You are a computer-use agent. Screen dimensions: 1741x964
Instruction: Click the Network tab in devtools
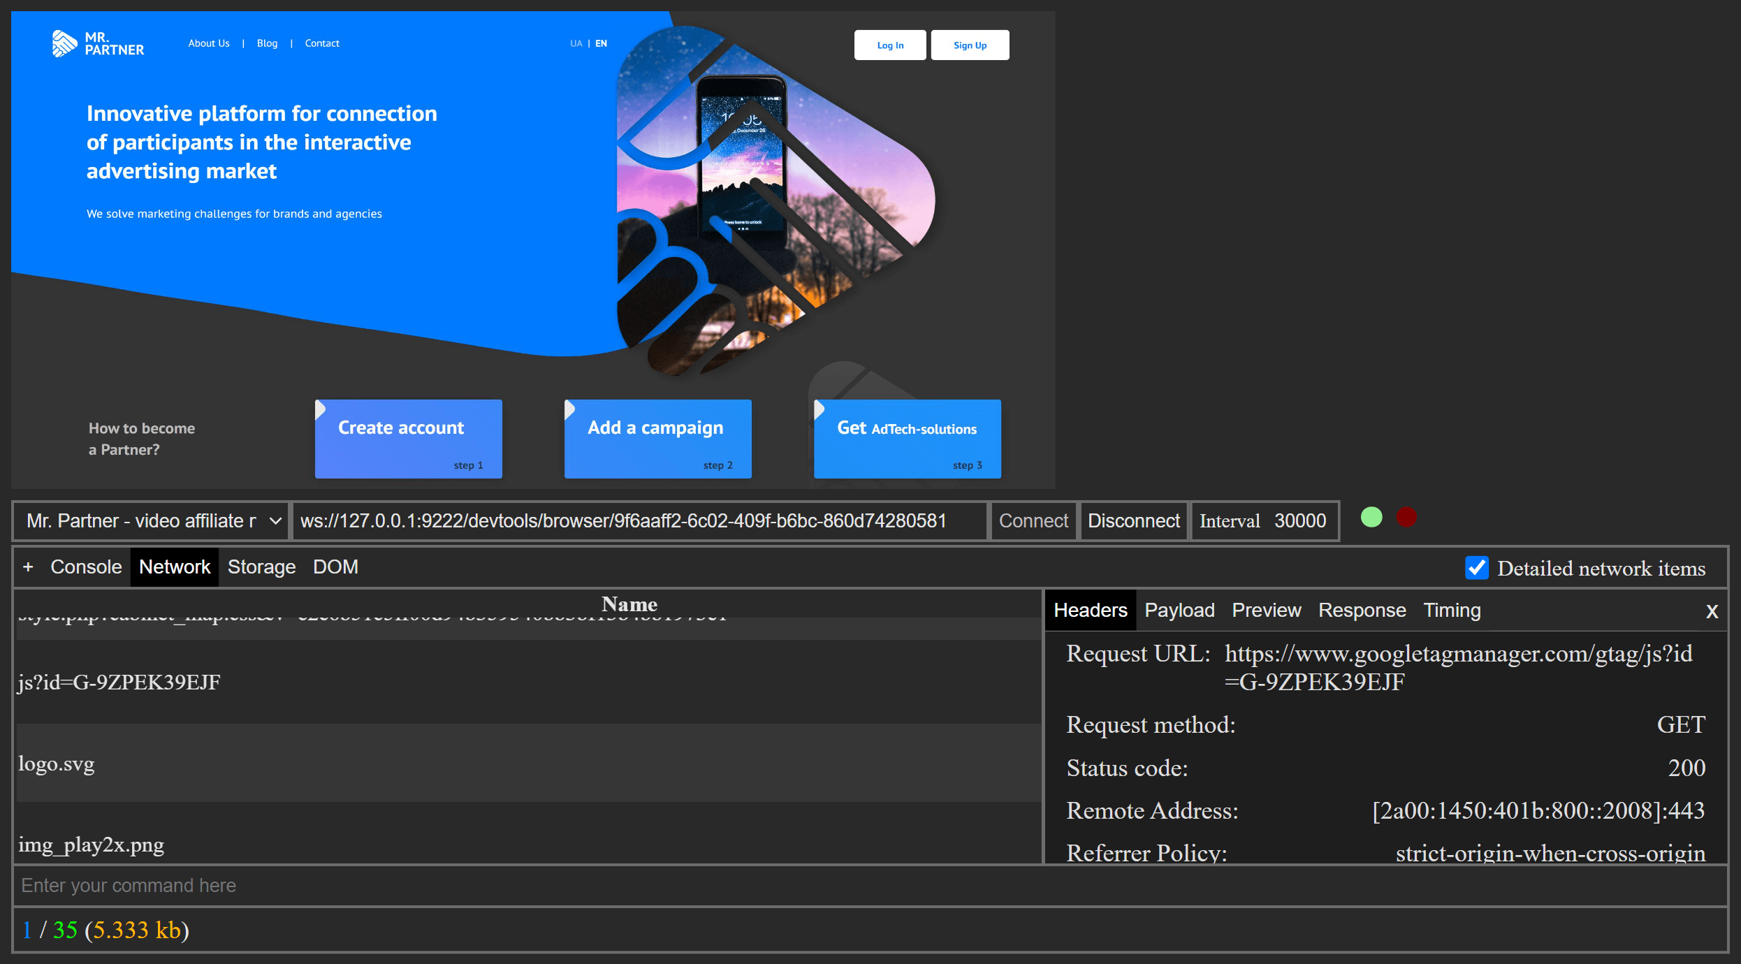coord(175,567)
